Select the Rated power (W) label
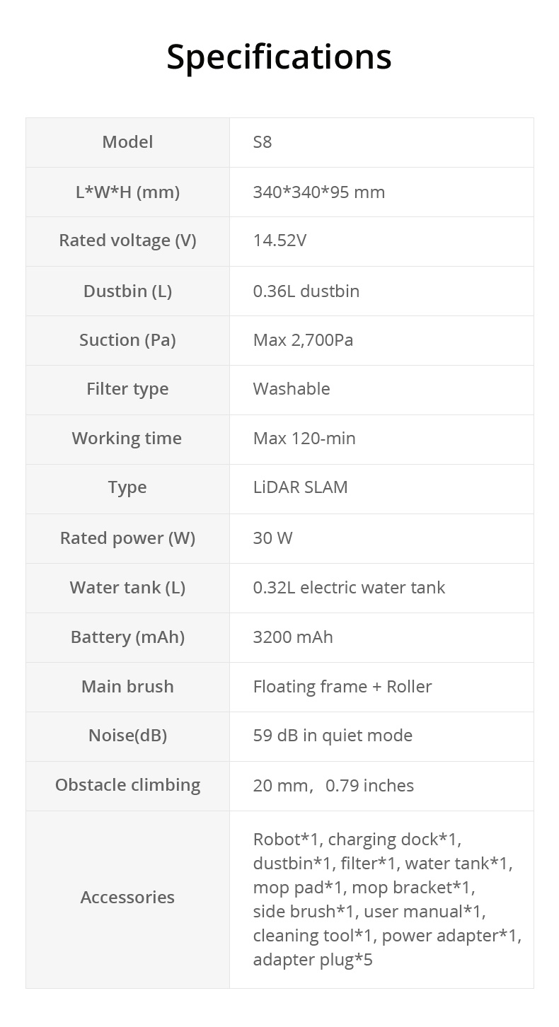The width and height of the screenshot is (559, 1027). click(x=127, y=538)
